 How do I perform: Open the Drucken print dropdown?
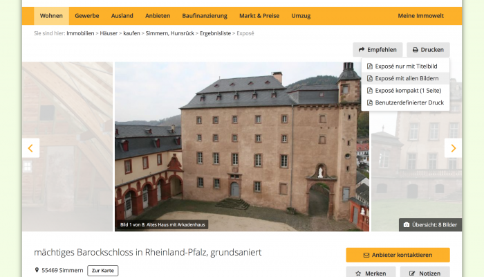(428, 50)
